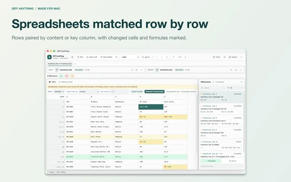This screenshot has height=182, width=291.
Task: Click the Alpine Shell Jacket cell
Action: (x=102, y=117)
